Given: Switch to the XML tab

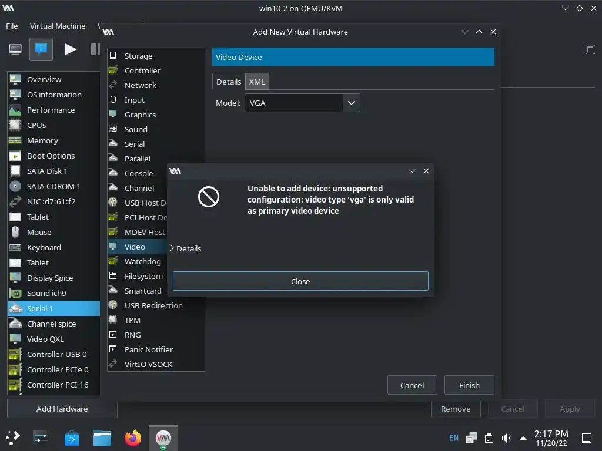Looking at the screenshot, I should [x=257, y=82].
